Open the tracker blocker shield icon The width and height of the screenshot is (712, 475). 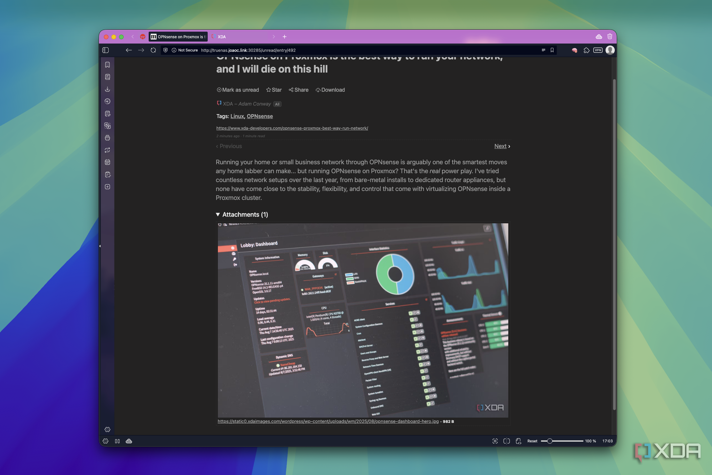[165, 50]
